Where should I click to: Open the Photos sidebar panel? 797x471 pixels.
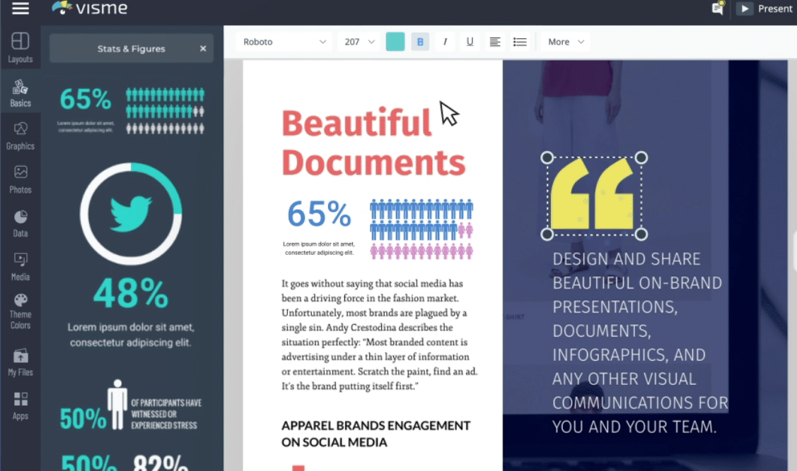21,179
